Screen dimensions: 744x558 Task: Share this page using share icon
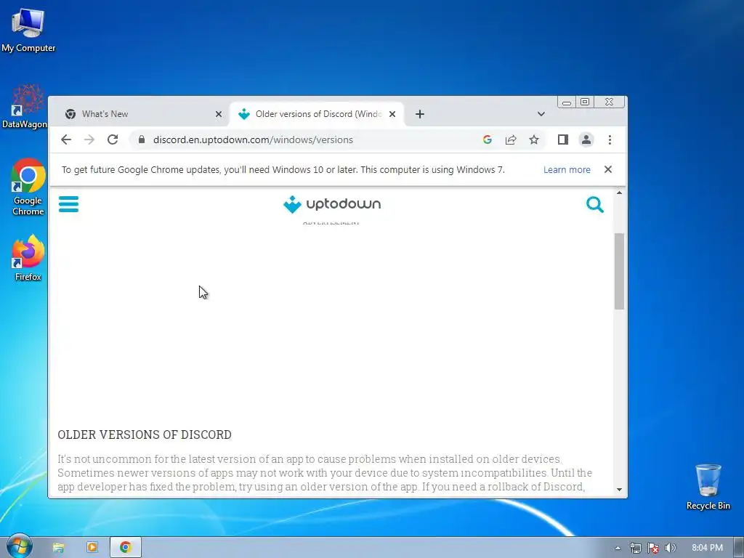[511, 139]
